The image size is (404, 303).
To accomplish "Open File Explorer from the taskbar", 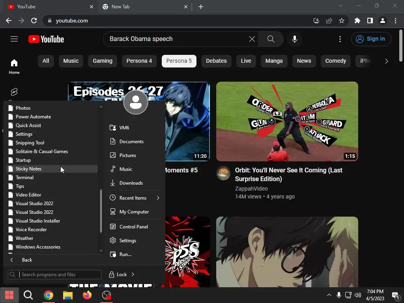I will point(68,295).
